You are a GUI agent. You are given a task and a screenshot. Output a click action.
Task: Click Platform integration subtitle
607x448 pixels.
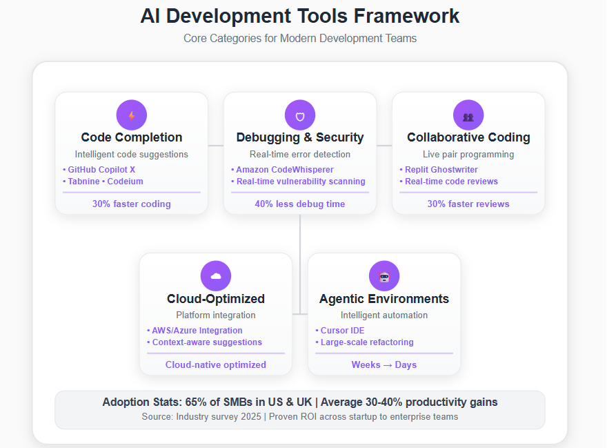216,315
